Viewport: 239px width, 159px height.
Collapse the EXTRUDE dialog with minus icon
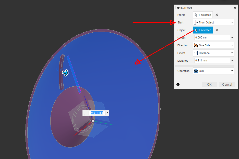coord(178,8)
